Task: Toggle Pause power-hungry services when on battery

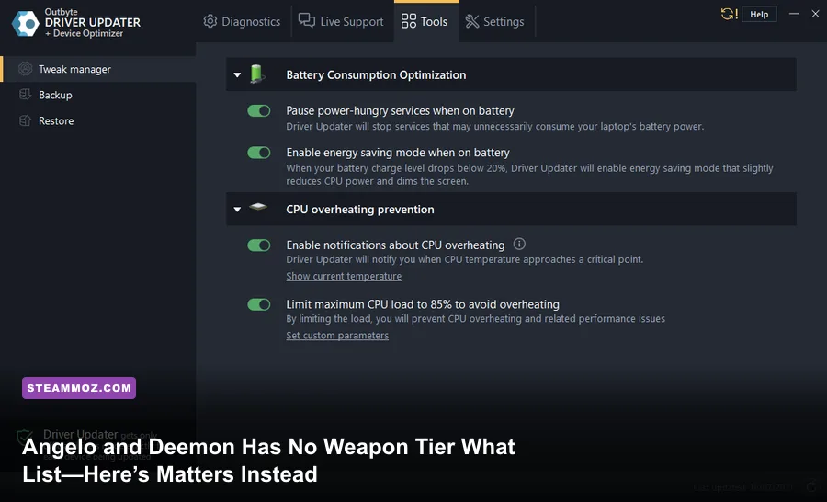Action: [x=259, y=111]
